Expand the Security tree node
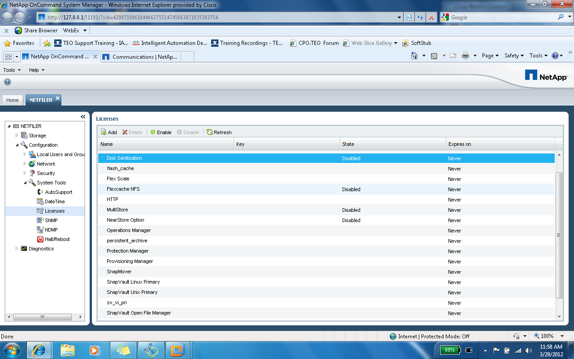 click(25, 173)
